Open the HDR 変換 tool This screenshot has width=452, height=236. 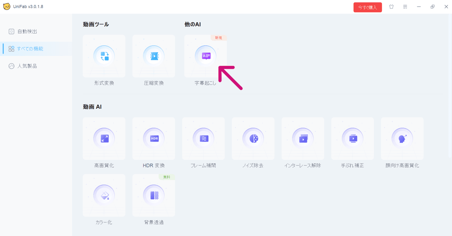(x=154, y=139)
